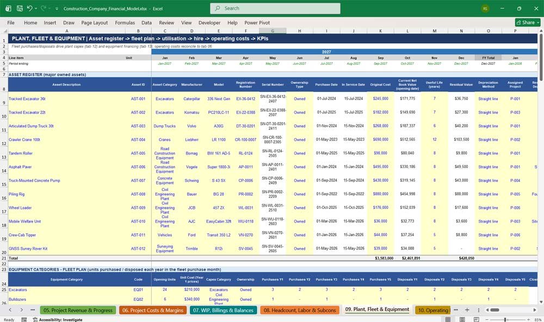
Task: Select column A header
Action: [66, 31]
